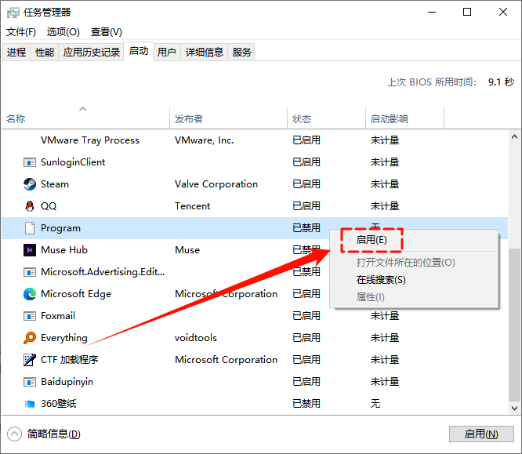The image size is (522, 454).
Task: Select the Program name text
Action: [x=60, y=228]
